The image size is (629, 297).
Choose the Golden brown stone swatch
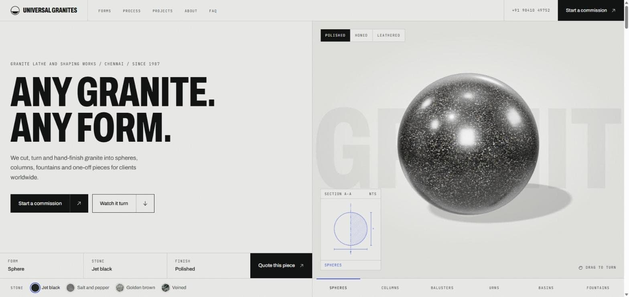[x=120, y=287]
